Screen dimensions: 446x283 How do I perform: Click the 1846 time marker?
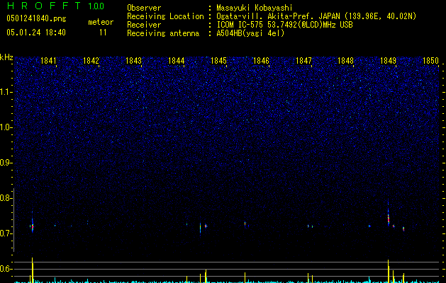261,61
